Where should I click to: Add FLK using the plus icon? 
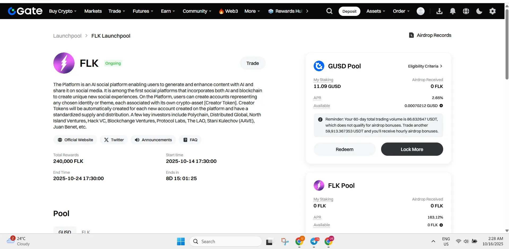[441, 225]
